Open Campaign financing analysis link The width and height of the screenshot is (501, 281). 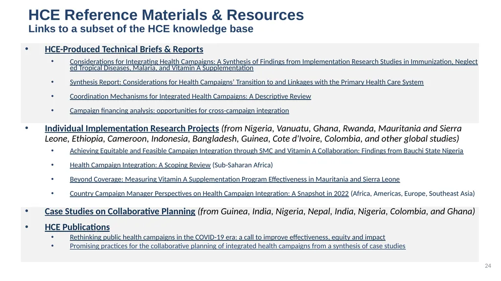[179, 110]
